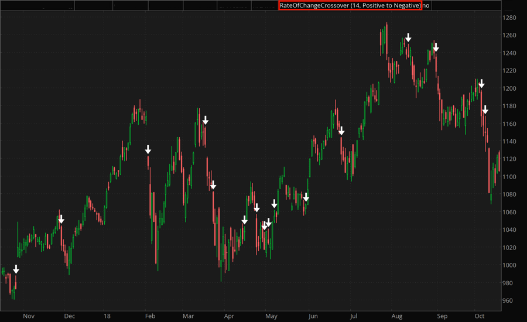The width and height of the screenshot is (527, 322).
Task: Select the highest down-arrow signal in early August
Action: 408,38
